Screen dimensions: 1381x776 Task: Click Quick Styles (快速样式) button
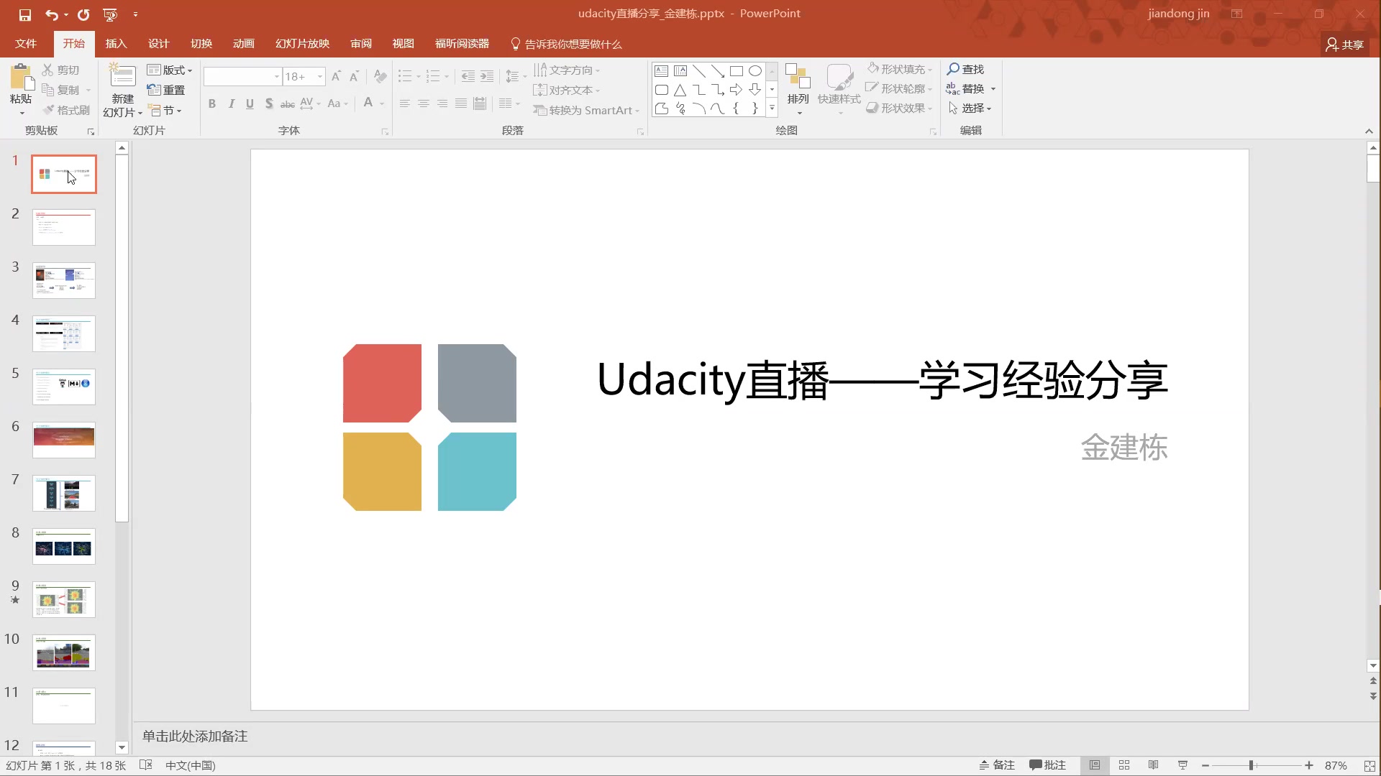pyautogui.click(x=839, y=88)
